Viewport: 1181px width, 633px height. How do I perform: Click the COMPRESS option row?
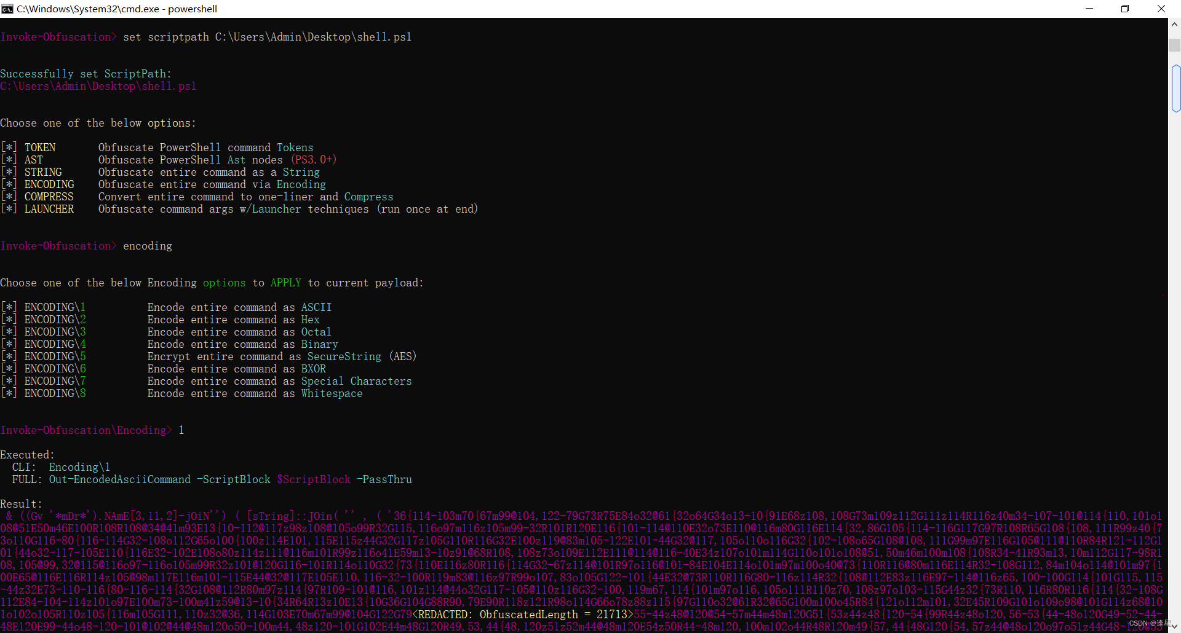pos(197,197)
